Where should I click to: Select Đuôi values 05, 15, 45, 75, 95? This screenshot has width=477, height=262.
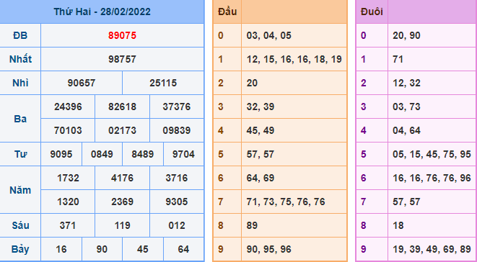coord(432,154)
